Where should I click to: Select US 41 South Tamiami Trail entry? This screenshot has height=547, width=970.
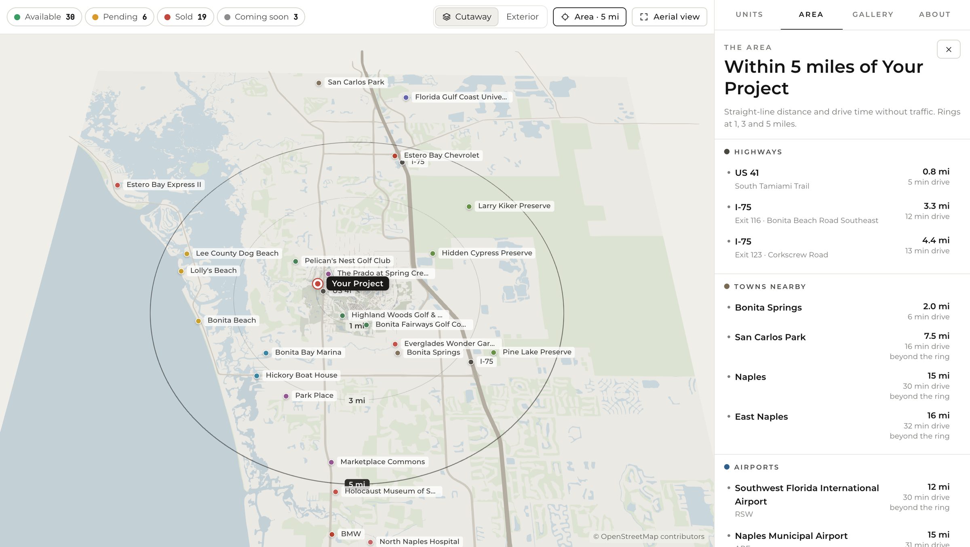[x=837, y=179]
